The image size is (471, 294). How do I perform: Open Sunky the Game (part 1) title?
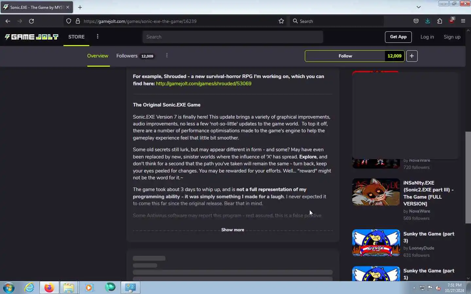pos(429,274)
